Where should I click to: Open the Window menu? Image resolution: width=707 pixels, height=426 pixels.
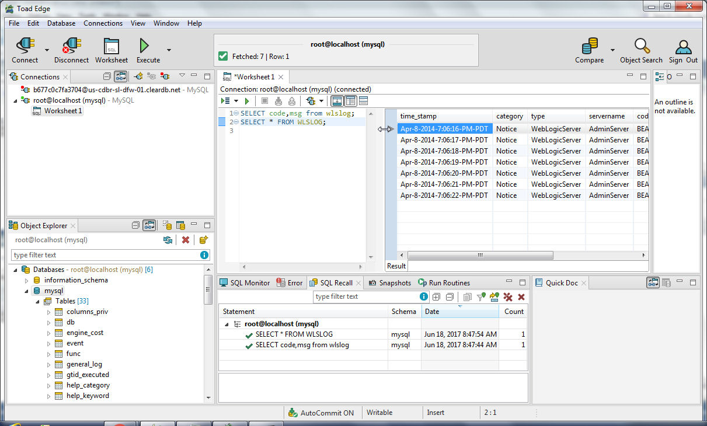[x=166, y=23]
